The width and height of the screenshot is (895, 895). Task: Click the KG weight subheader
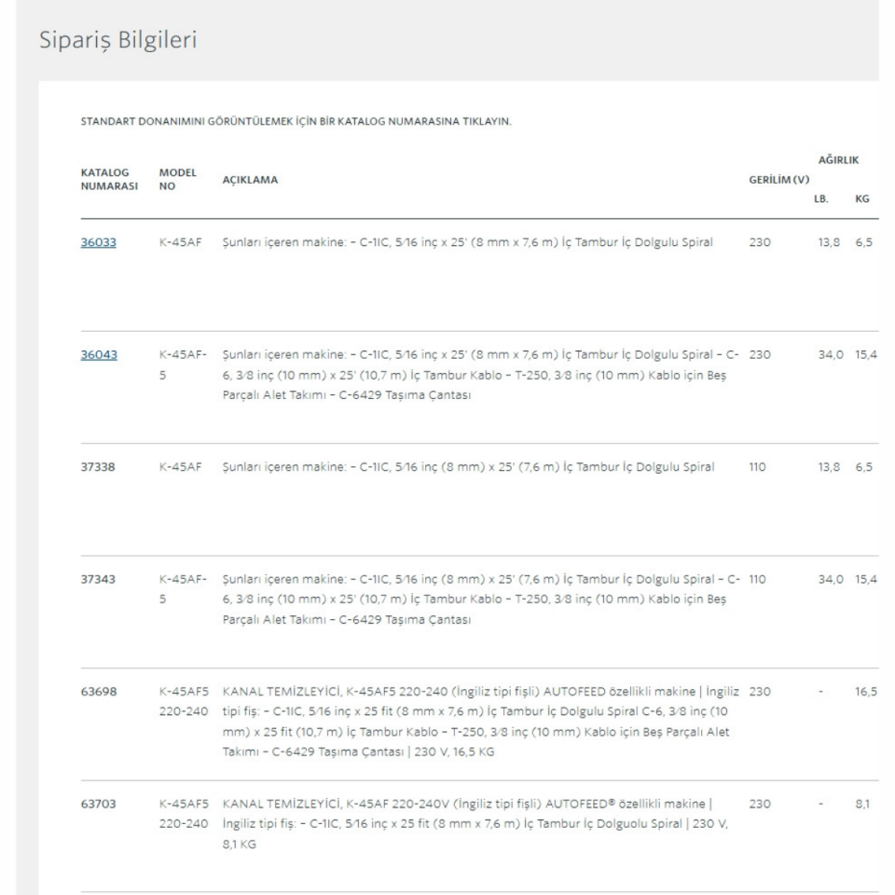pyautogui.click(x=861, y=199)
